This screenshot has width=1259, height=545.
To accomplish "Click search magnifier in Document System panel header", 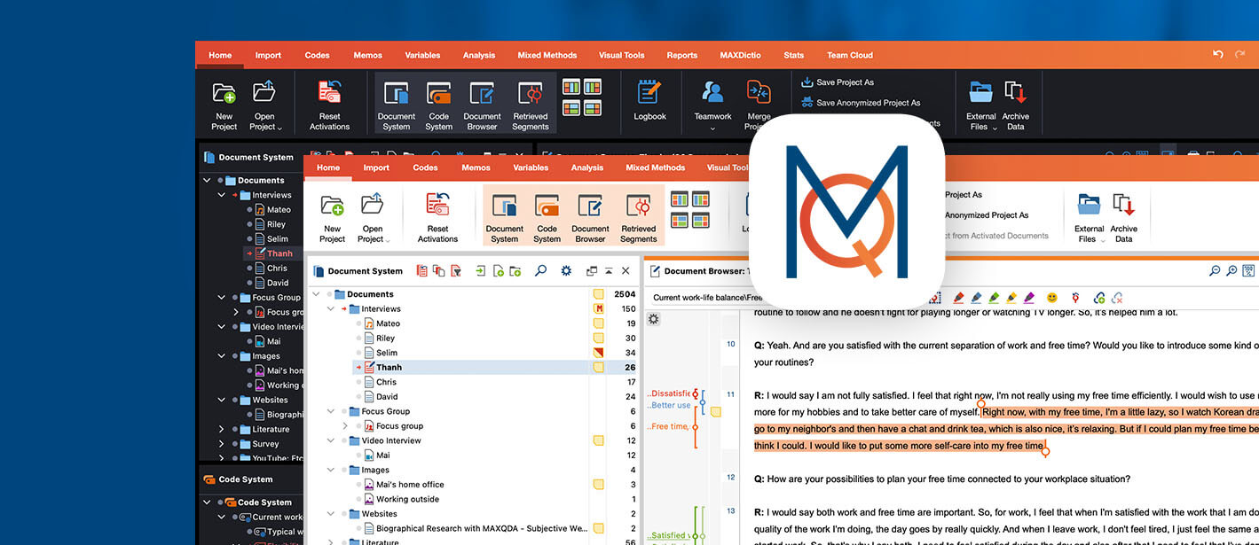I will coord(540,271).
